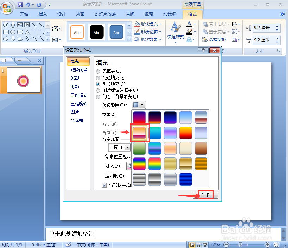Open customize quick access toolbar arrow

pyautogui.click(x=50, y=5)
